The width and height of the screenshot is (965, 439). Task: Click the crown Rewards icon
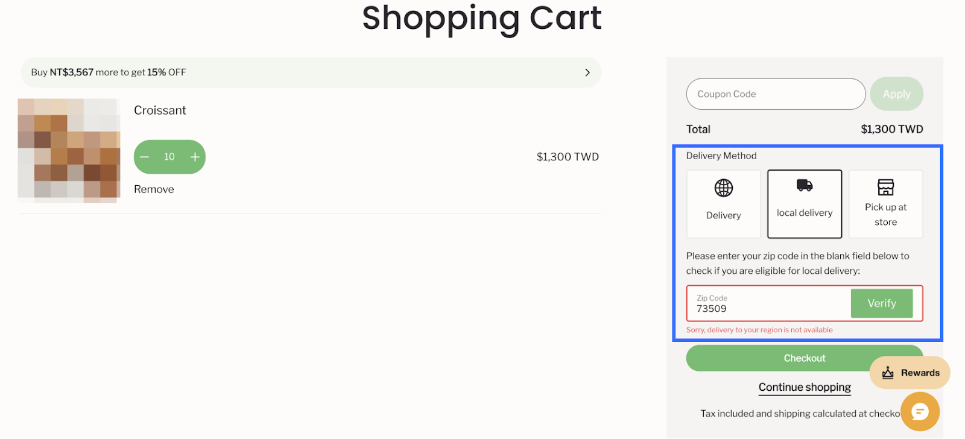click(x=888, y=373)
